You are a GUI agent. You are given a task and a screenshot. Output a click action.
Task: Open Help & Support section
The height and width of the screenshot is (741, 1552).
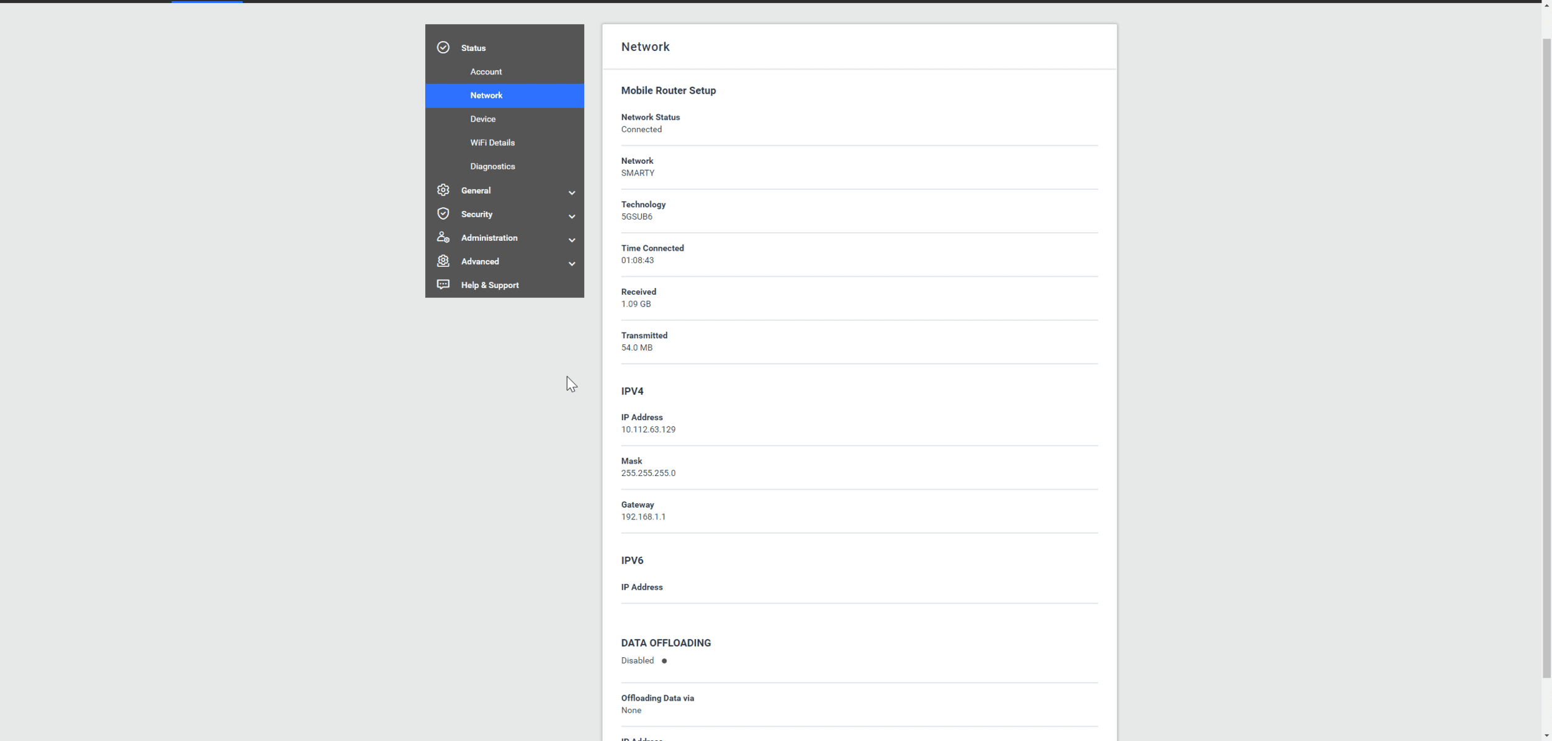click(x=489, y=285)
